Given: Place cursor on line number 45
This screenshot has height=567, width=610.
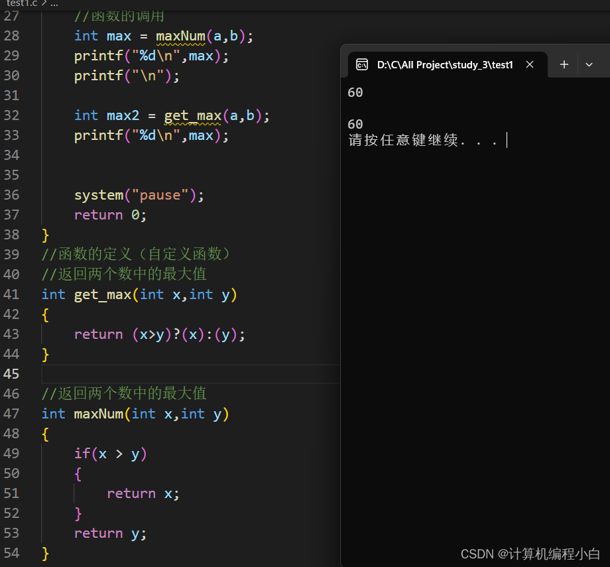Looking at the screenshot, I should (11, 373).
